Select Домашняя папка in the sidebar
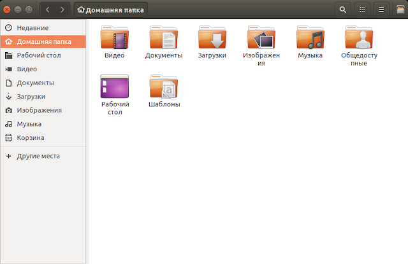The height and width of the screenshot is (264, 408). [43, 41]
